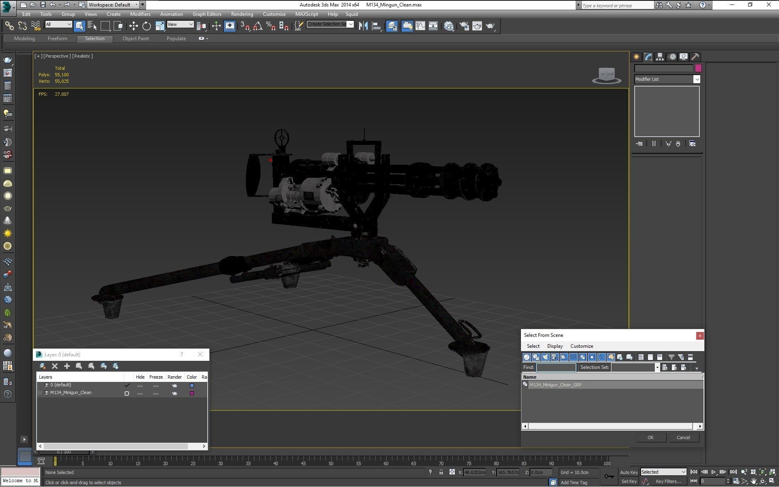Click Add Time Tag

coord(574,483)
